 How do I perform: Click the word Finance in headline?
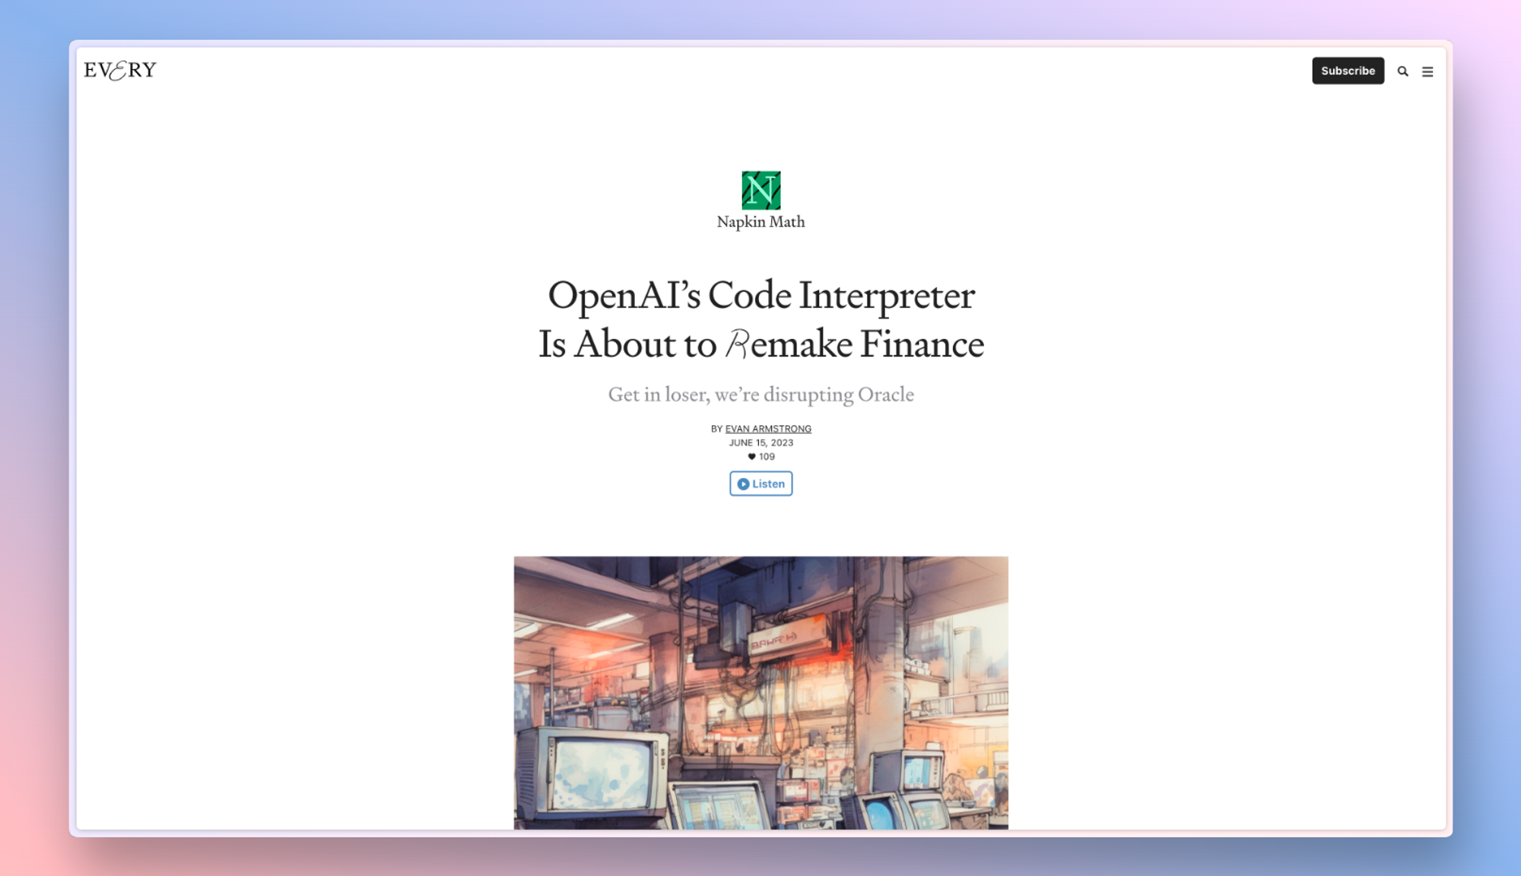pyautogui.click(x=922, y=344)
